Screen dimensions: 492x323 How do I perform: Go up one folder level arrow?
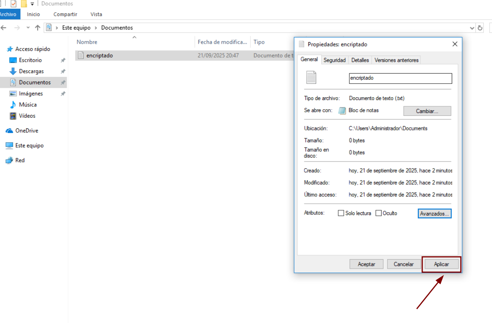[x=37, y=28]
